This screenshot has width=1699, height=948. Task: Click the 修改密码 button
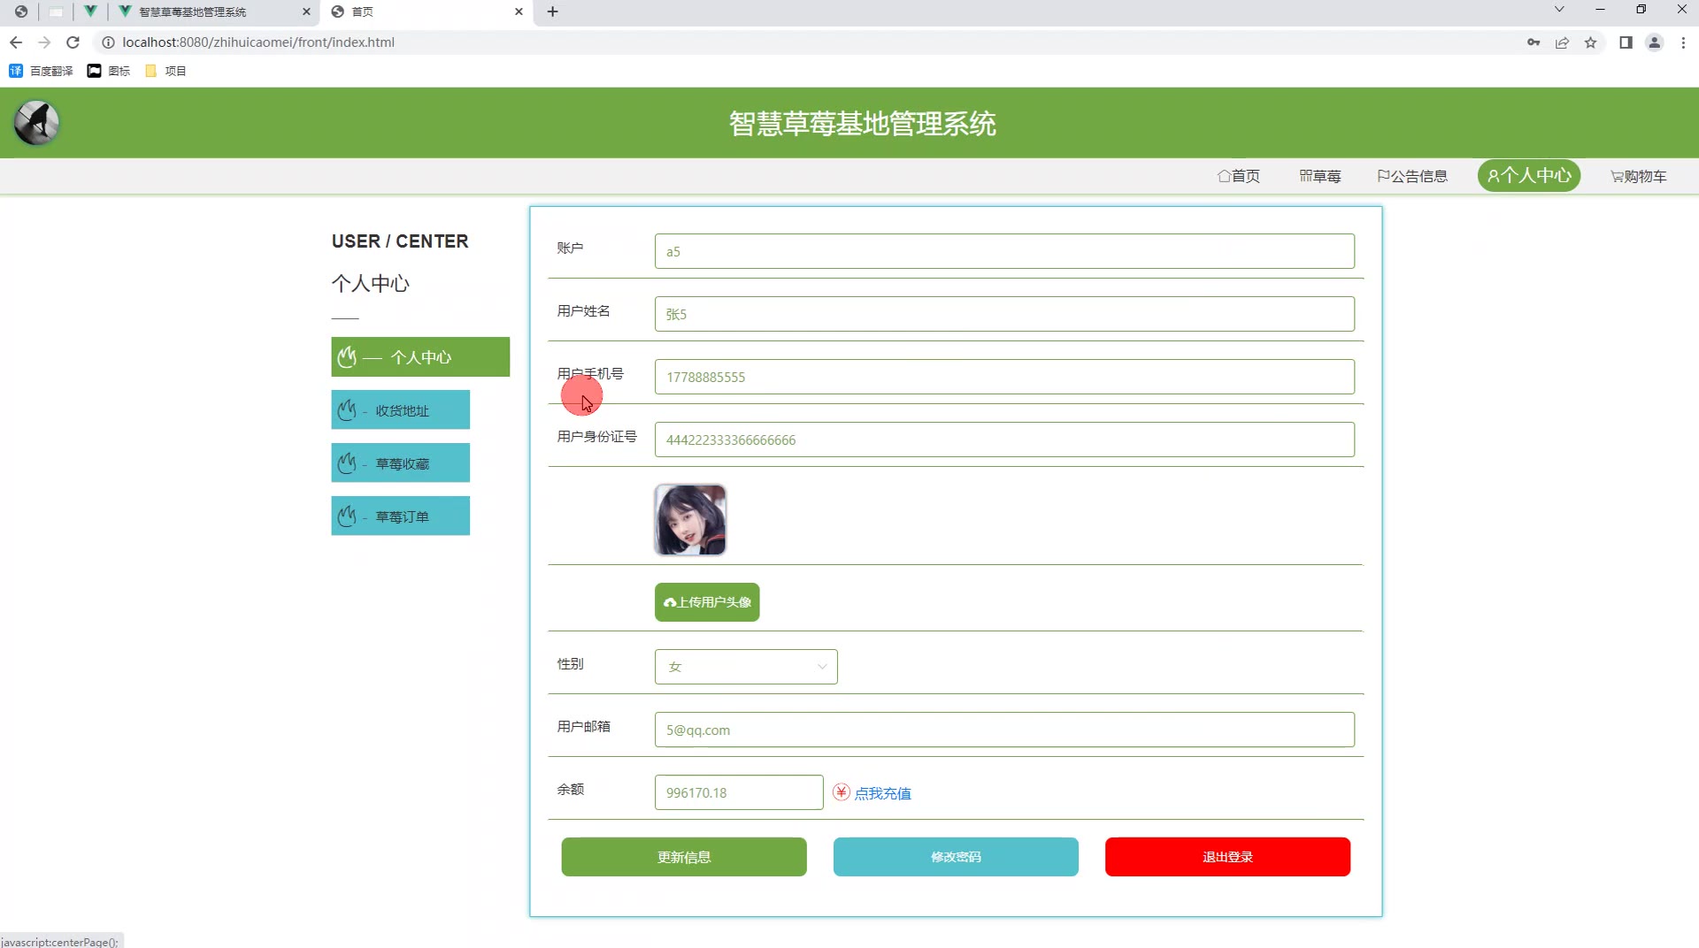pos(956,857)
